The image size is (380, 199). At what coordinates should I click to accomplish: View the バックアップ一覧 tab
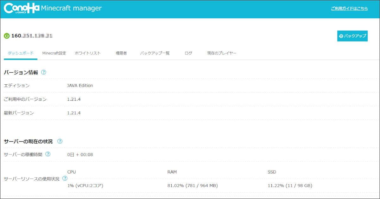[x=155, y=53]
